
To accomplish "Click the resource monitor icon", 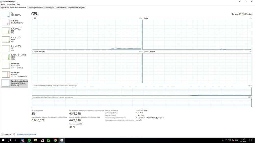I will [x=14, y=134].
